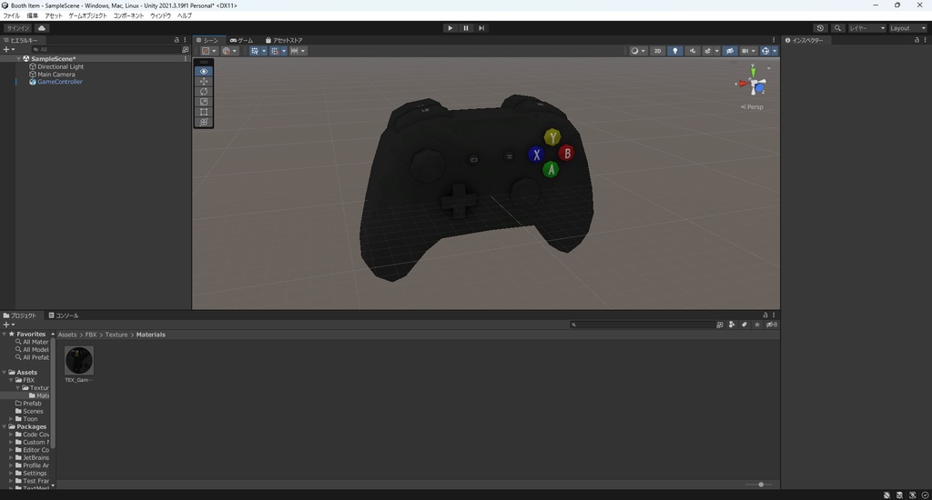
Task: Open scene camera settings dropdown
Action: click(748, 51)
